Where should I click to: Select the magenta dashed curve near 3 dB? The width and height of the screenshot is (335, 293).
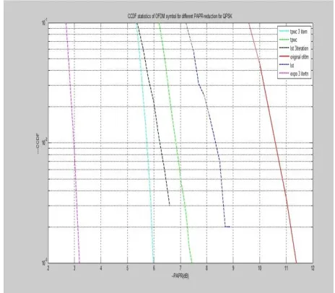pos(74,143)
